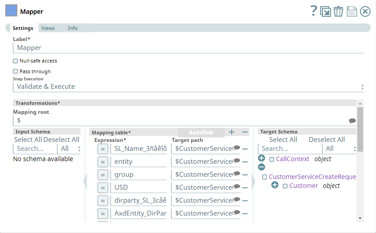Click the Label text field
The width and height of the screenshot is (376, 233).
pos(188,48)
